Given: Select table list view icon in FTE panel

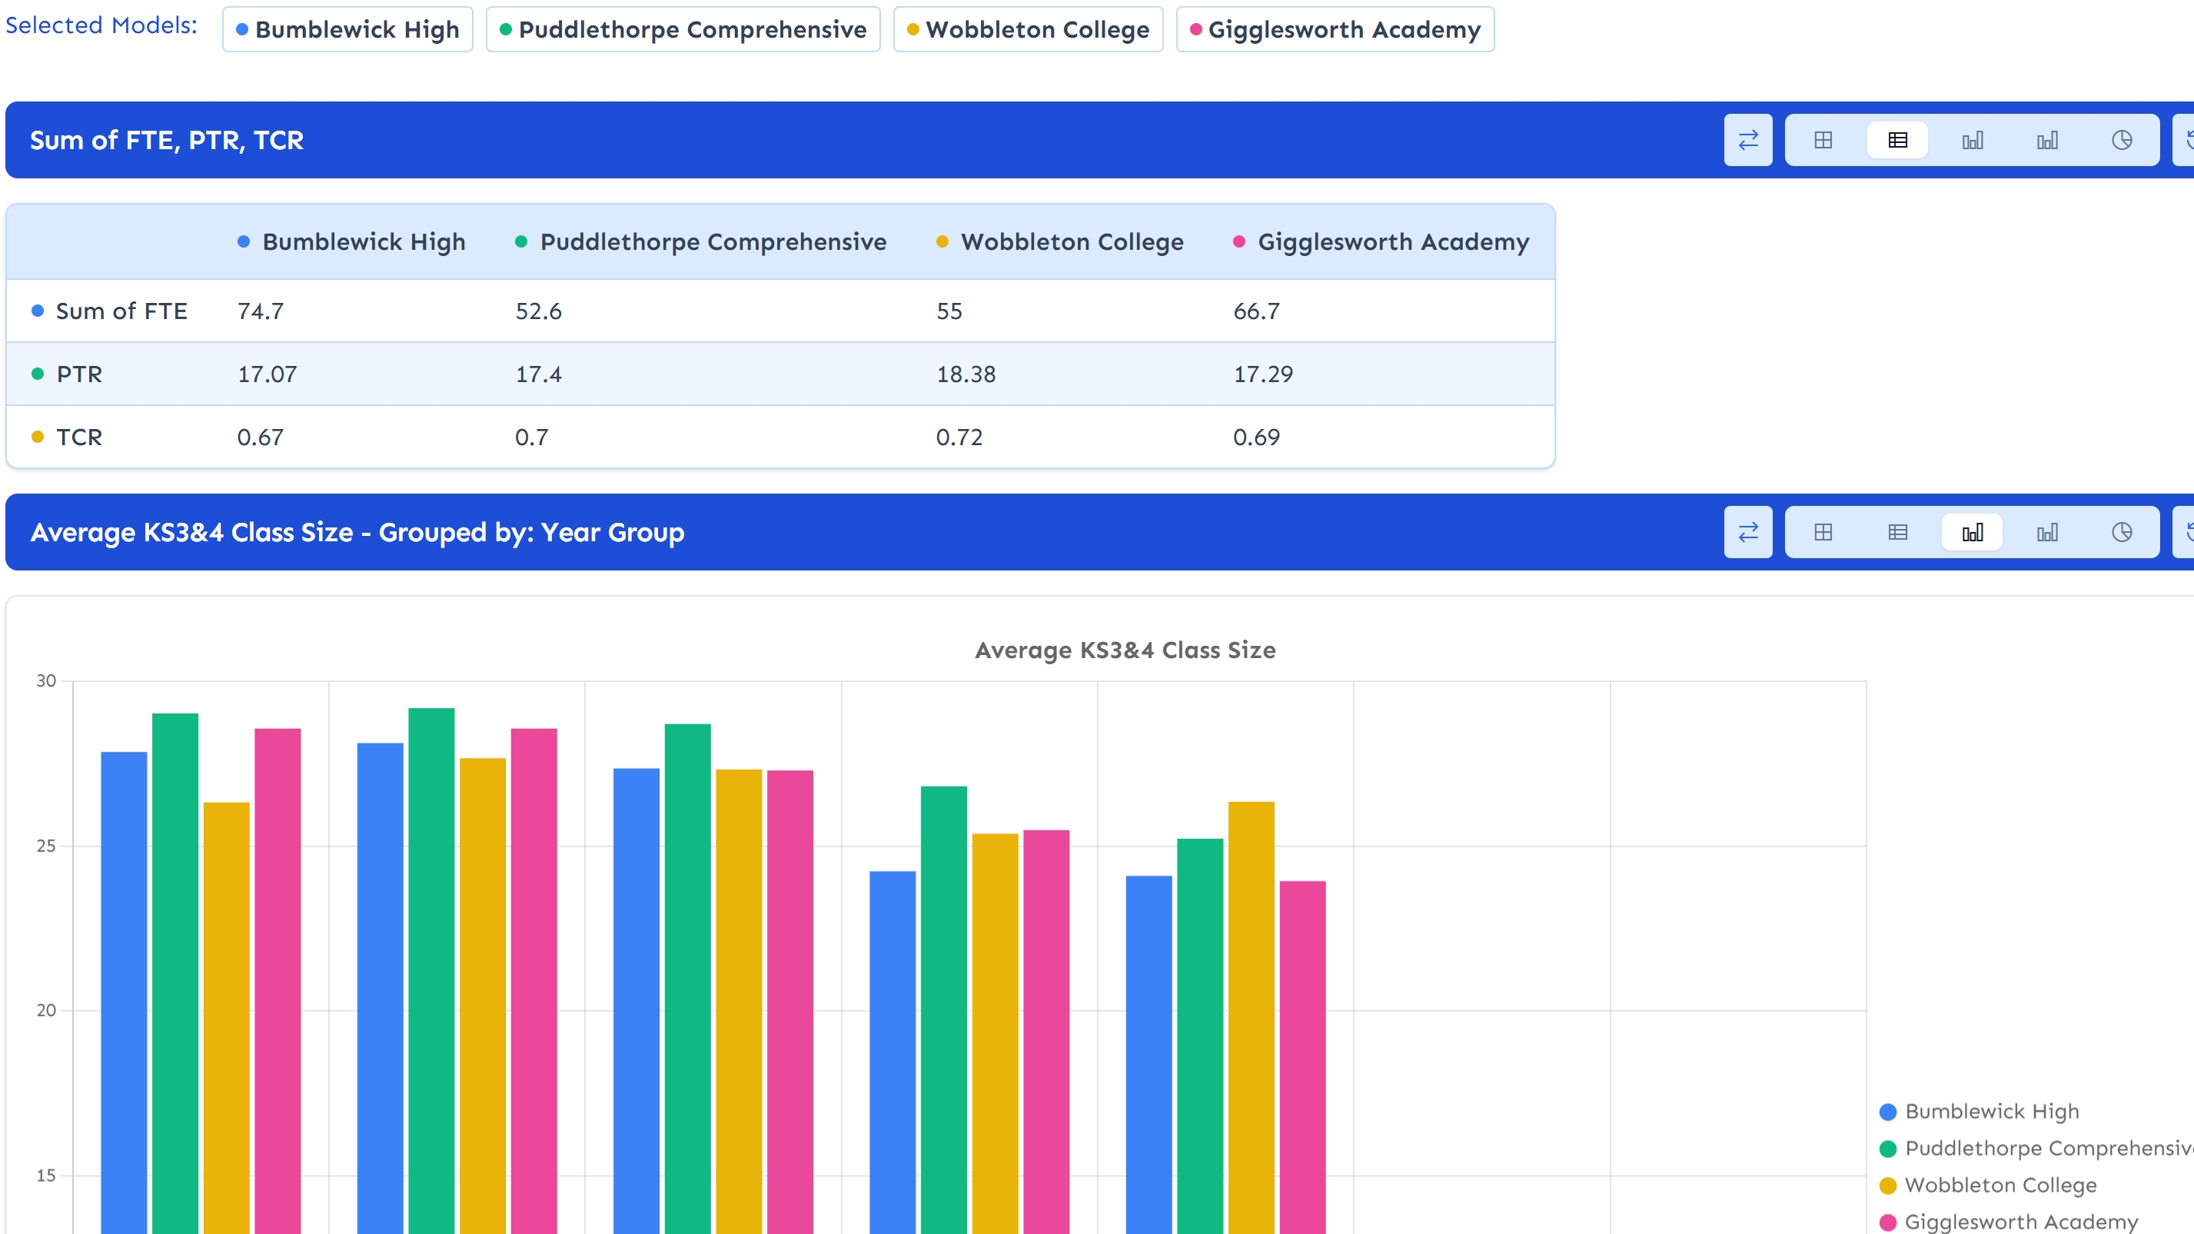Looking at the screenshot, I should (1896, 140).
